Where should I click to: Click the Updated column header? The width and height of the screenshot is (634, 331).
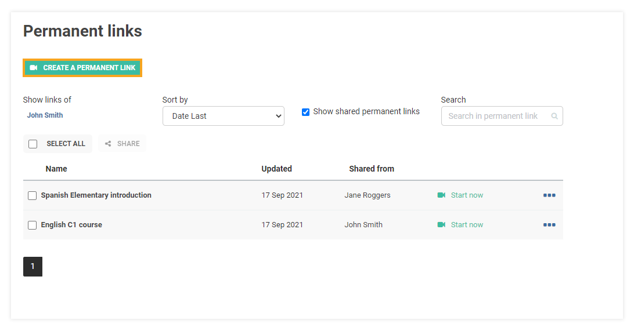tap(276, 169)
